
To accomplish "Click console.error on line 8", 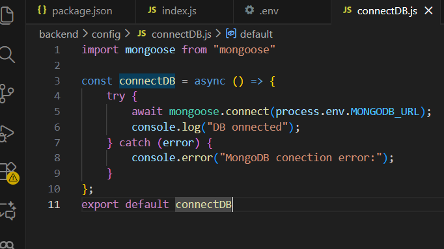I will pyautogui.click(x=173, y=158).
